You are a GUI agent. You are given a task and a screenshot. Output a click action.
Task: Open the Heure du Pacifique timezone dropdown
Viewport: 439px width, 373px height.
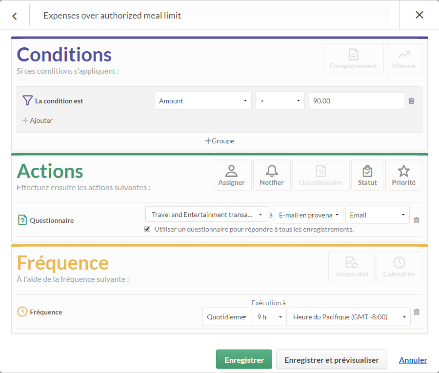tap(349, 317)
